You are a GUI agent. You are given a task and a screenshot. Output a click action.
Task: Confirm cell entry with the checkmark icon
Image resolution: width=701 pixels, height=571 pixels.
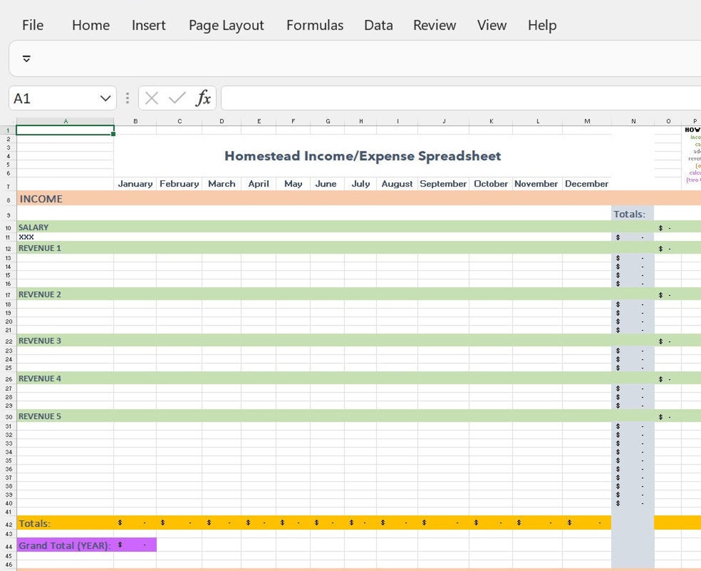pos(176,98)
